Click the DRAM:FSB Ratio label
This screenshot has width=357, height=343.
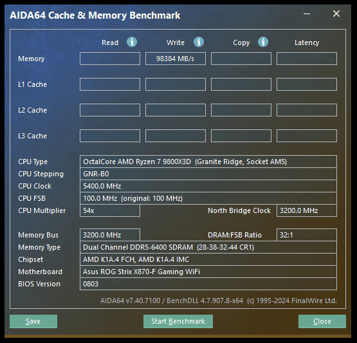point(235,235)
